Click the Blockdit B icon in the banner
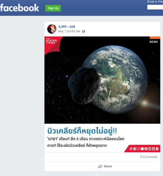The height and width of the screenshot is (176, 163). [x=157, y=149]
